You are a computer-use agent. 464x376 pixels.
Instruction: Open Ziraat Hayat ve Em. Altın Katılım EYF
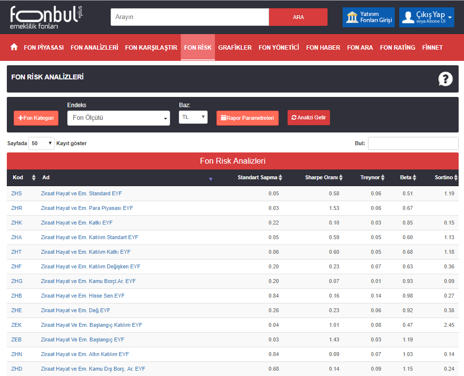(85, 354)
